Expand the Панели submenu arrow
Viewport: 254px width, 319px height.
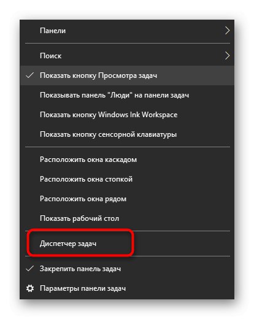tap(227, 31)
